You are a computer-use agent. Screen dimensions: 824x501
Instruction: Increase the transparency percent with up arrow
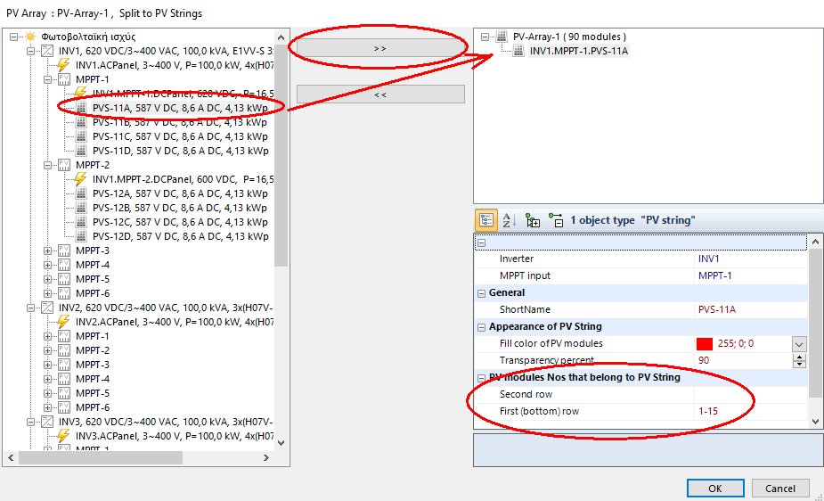click(799, 357)
